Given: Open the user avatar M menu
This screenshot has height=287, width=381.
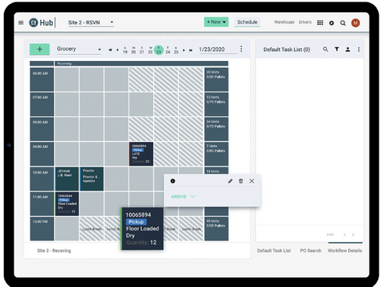Looking at the screenshot, I should [355, 23].
